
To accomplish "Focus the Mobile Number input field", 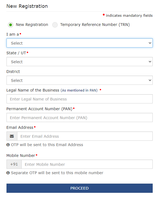I will 87,164.
